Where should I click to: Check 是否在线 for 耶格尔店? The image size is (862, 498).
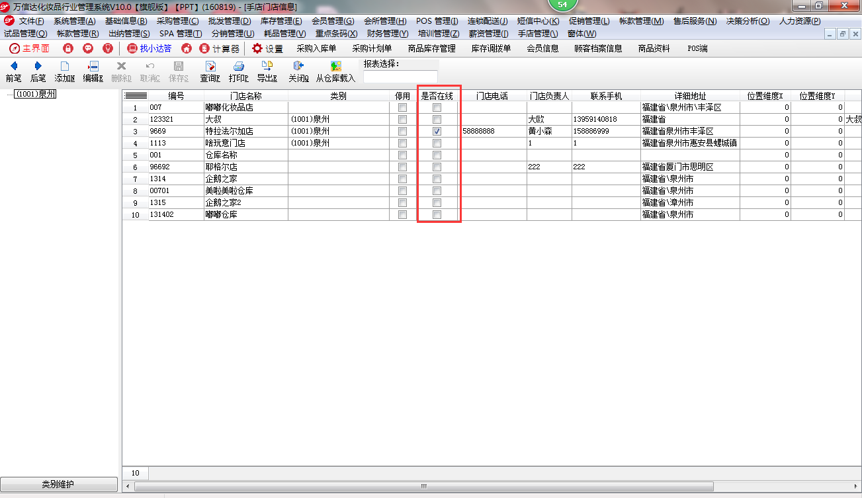pyautogui.click(x=437, y=167)
